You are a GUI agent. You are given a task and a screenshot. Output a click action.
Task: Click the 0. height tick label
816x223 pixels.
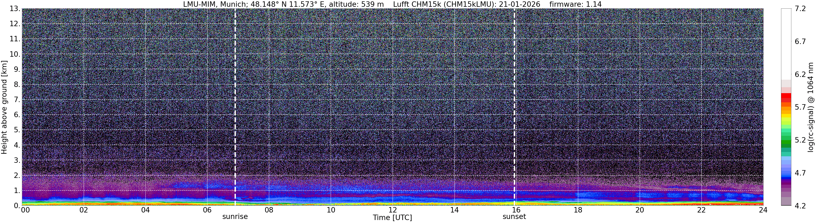click(x=17, y=206)
